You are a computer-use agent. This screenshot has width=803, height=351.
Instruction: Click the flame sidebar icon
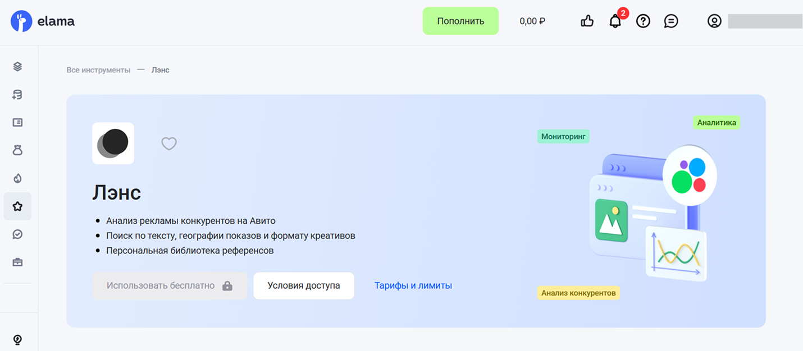pos(17,178)
